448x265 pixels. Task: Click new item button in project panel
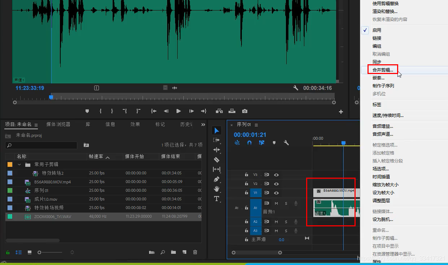pos(184,252)
